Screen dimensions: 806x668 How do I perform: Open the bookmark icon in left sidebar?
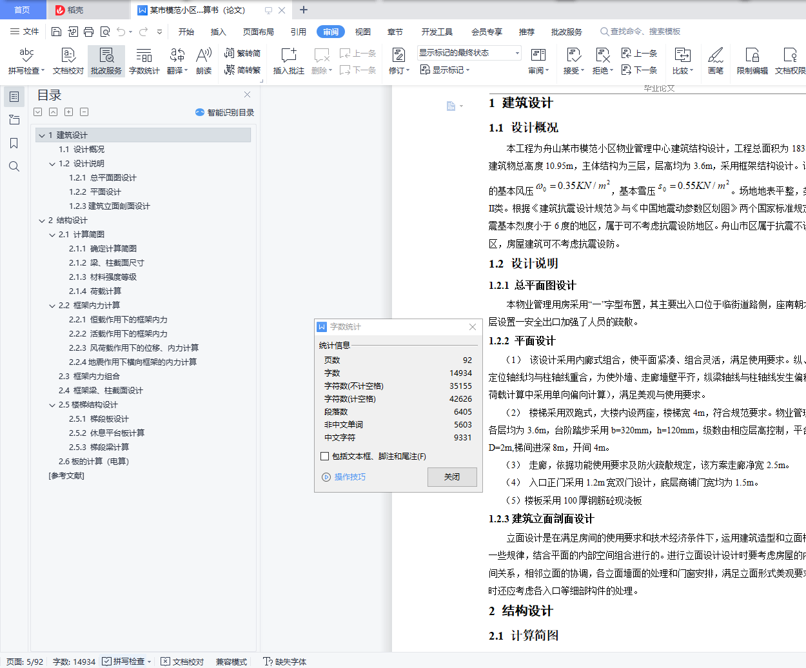[x=14, y=143]
